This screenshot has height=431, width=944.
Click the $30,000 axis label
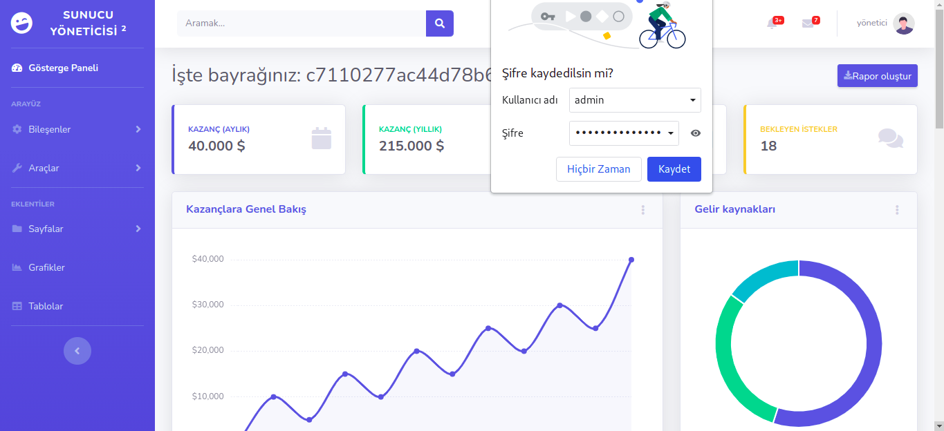tap(207, 305)
